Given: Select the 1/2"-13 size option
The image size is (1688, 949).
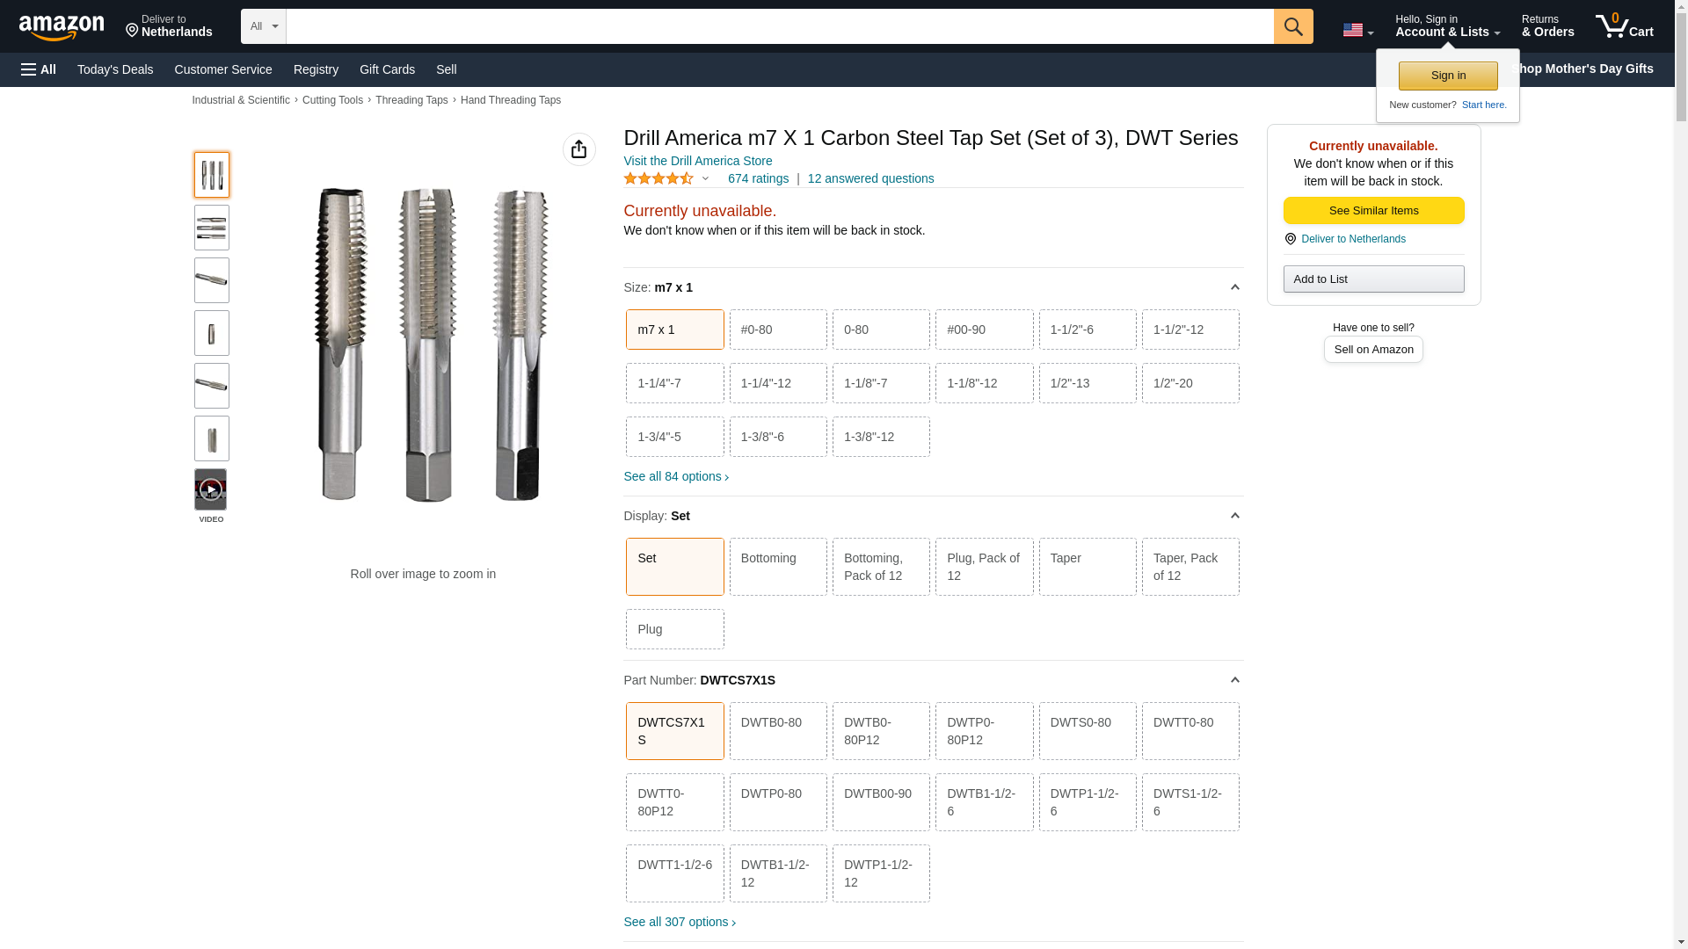Looking at the screenshot, I should pos(1087,383).
